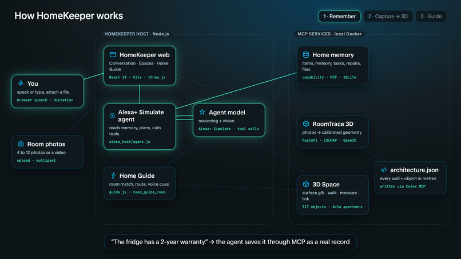Click "reasoning + vision" description

point(216,121)
